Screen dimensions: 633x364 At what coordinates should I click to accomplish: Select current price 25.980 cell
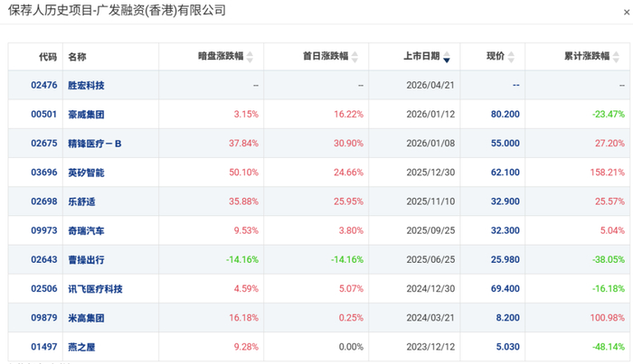[x=505, y=259]
